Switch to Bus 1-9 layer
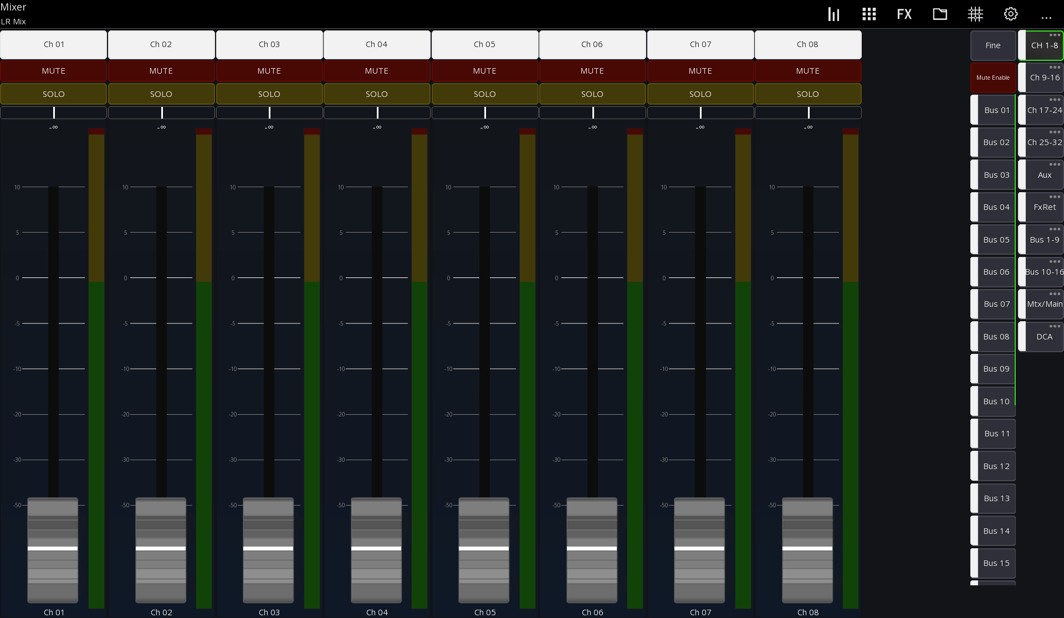Viewport: 1064px width, 618px height. point(1041,240)
